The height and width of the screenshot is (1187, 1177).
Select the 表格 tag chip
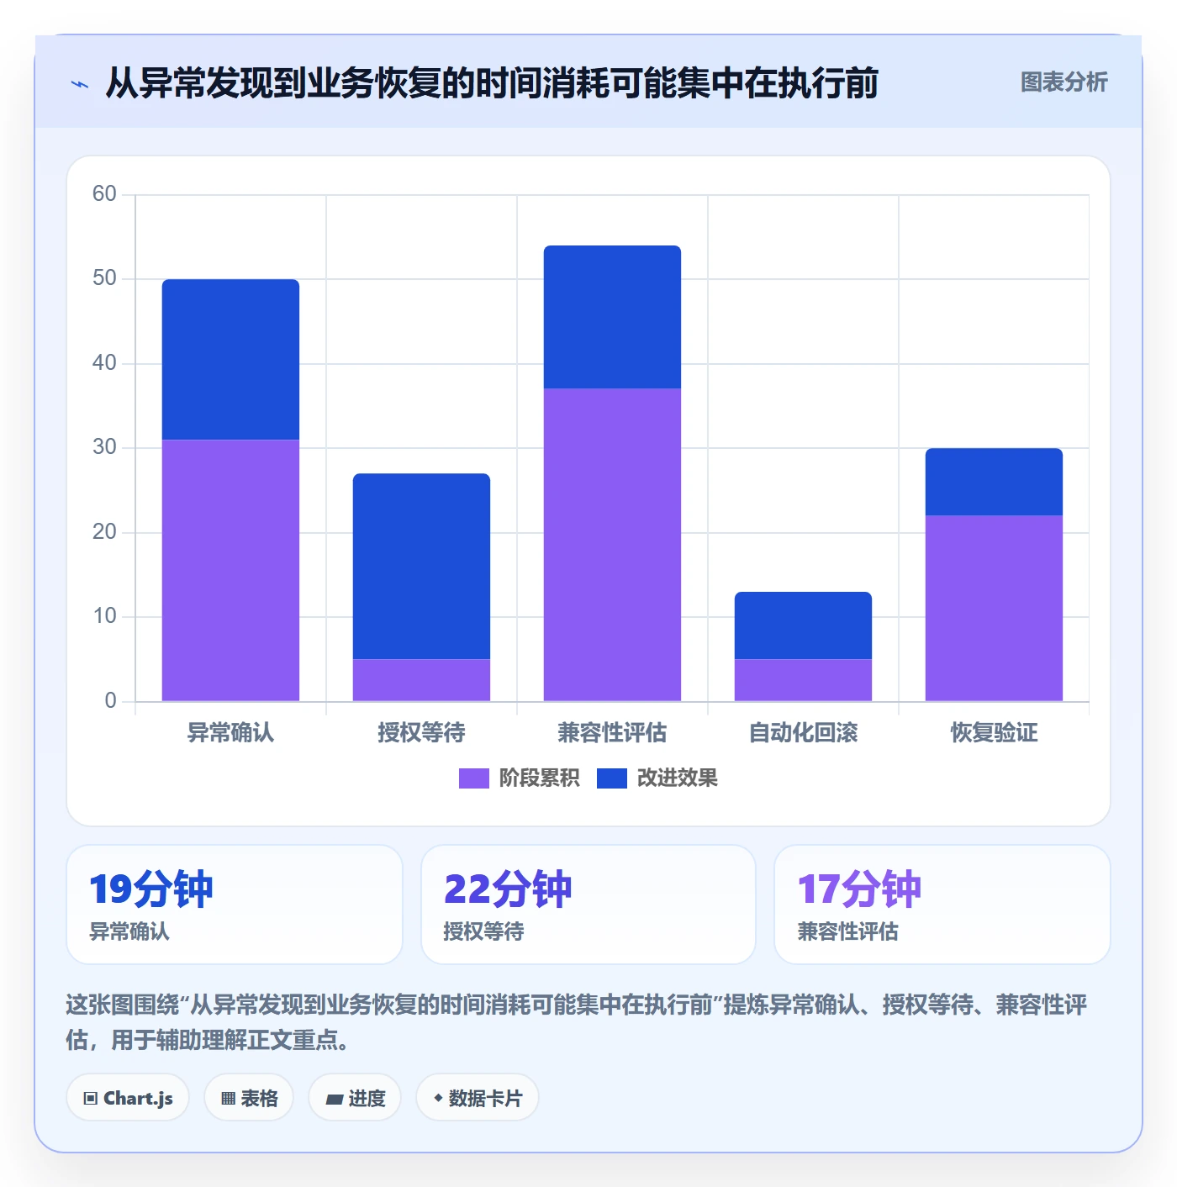(x=249, y=1098)
